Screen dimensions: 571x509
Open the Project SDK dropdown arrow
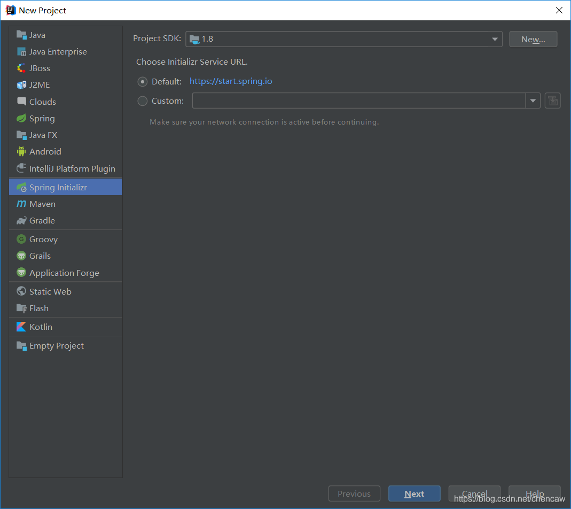click(x=495, y=39)
